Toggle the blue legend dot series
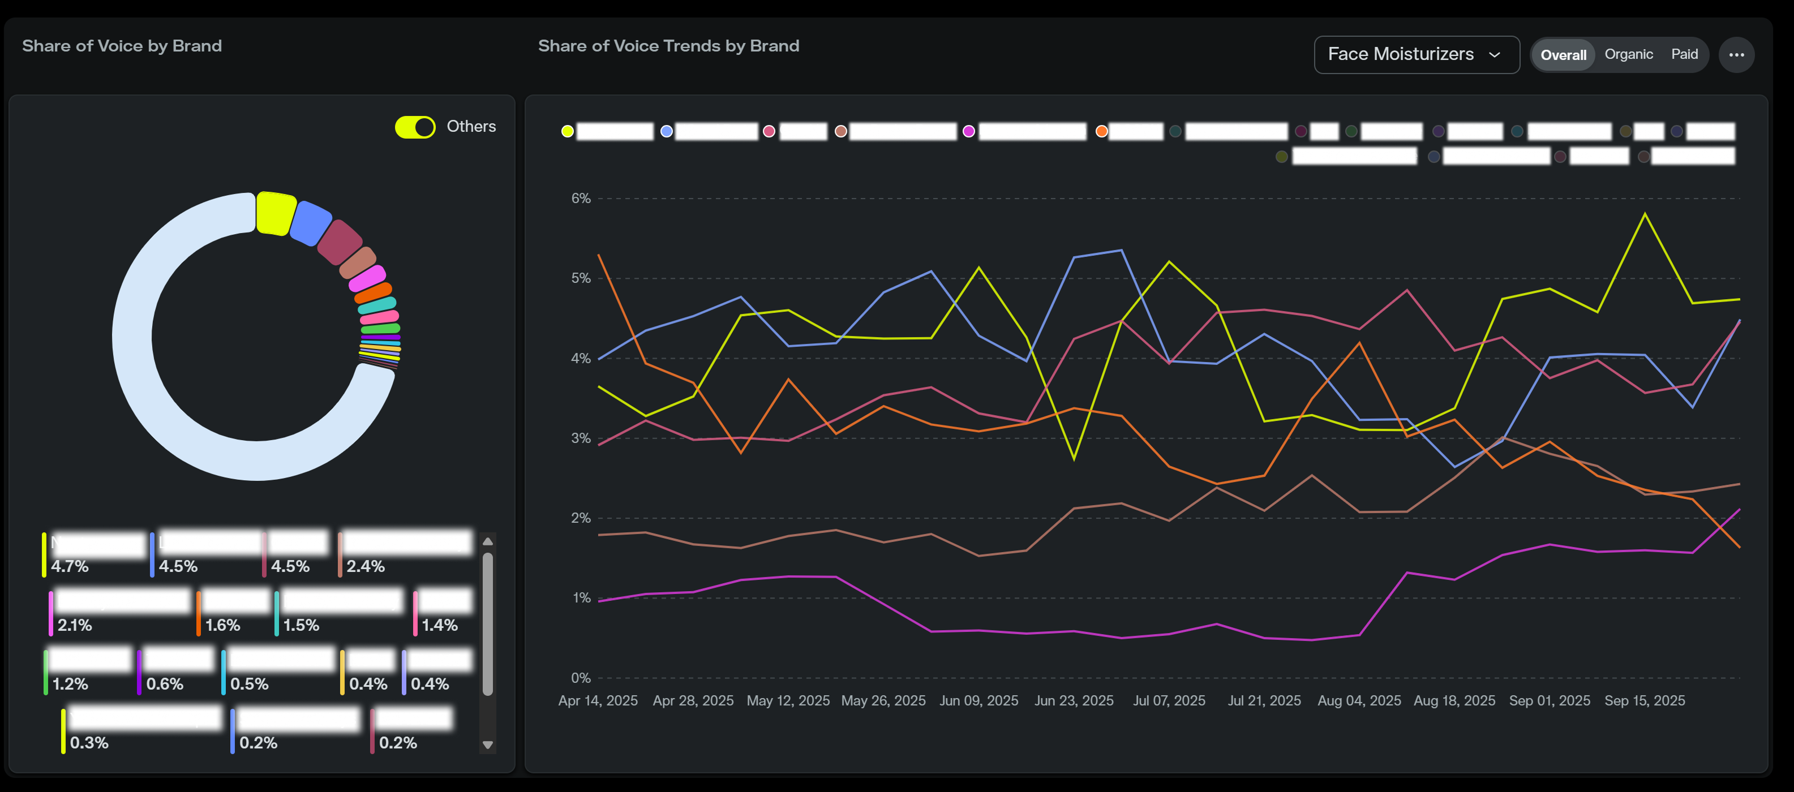This screenshot has height=792, width=1794. tap(667, 132)
